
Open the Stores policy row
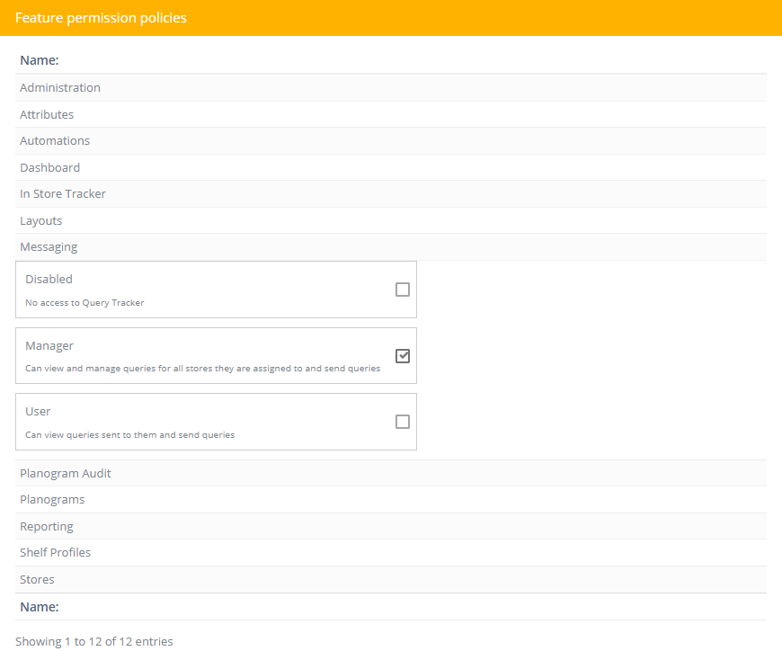pos(390,579)
